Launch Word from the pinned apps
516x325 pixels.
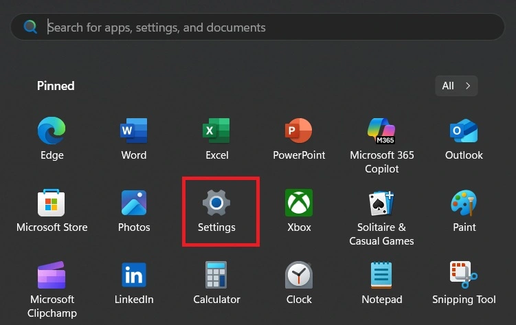134,131
